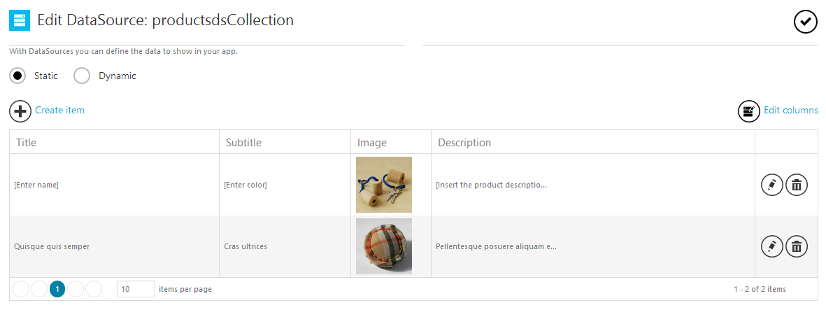Image resolution: width=826 pixels, height=317 pixels.
Task: Delete the first row with trash icon
Action: pos(797,185)
